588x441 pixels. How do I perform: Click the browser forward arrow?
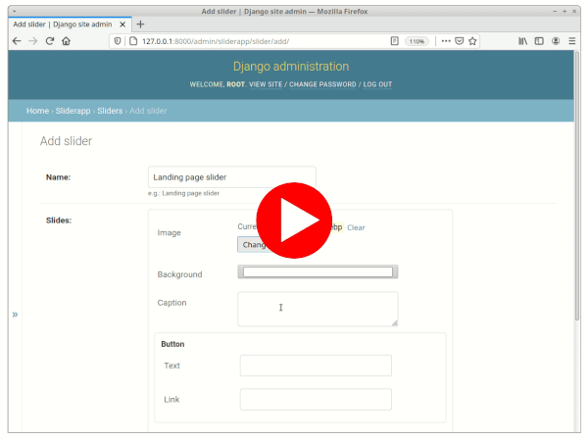33,41
